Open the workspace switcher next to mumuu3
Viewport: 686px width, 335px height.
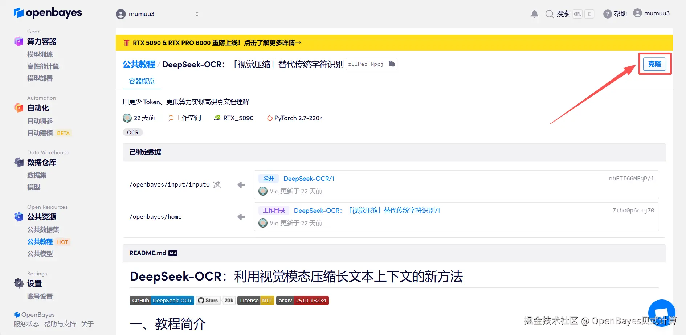(x=197, y=14)
